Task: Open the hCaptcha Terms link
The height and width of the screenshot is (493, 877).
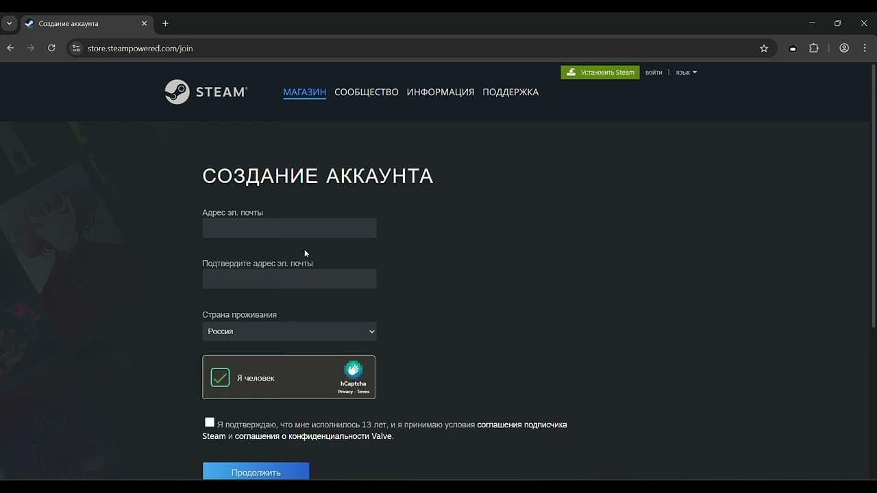Action: (x=363, y=392)
